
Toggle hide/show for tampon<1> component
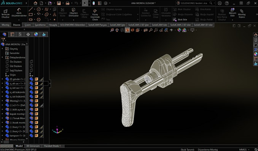pos(31,135)
